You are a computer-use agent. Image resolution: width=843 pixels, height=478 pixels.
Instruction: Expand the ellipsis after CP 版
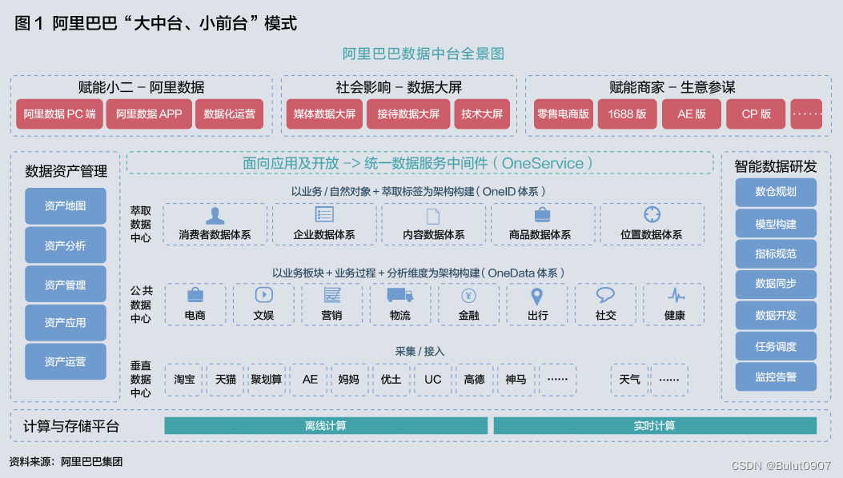(x=805, y=114)
